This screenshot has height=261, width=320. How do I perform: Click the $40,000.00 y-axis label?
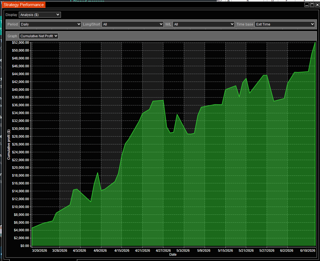point(20,90)
